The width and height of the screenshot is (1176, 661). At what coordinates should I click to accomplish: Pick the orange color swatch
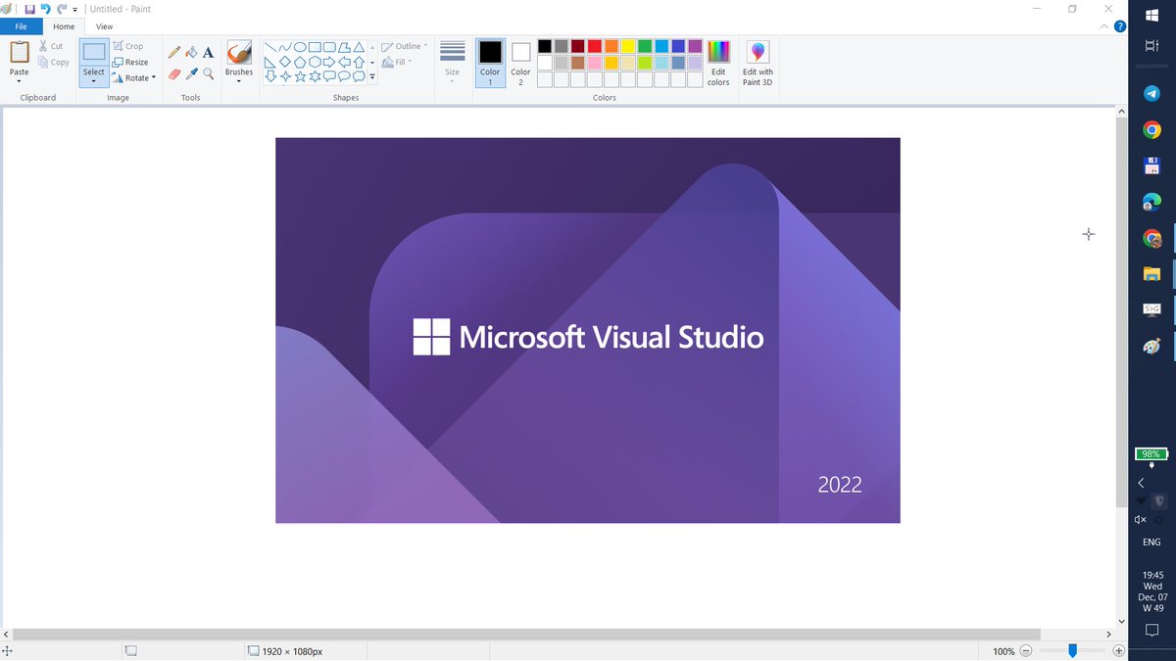tap(612, 46)
